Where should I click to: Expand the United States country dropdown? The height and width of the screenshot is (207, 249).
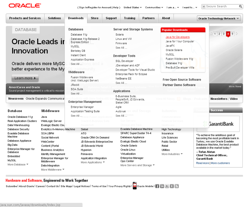(x=133, y=7)
